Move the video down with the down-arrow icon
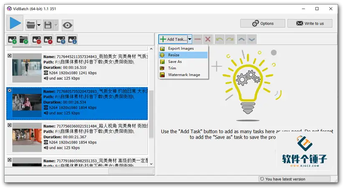Image resolution: width=343 pixels, height=188 pixels. tap(72, 40)
